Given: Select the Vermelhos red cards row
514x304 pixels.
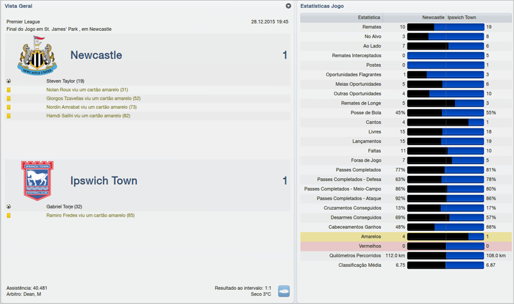Looking at the screenshot, I should point(406,246).
